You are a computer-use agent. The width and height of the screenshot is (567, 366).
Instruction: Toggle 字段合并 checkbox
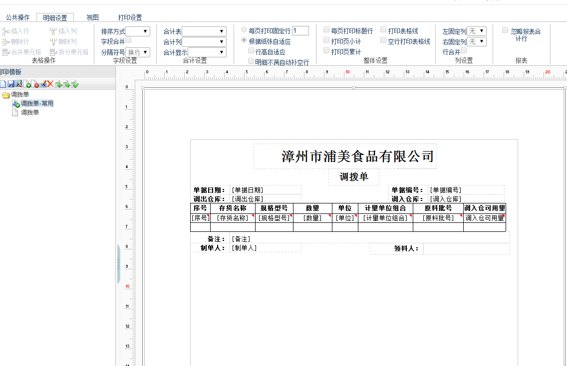(129, 40)
